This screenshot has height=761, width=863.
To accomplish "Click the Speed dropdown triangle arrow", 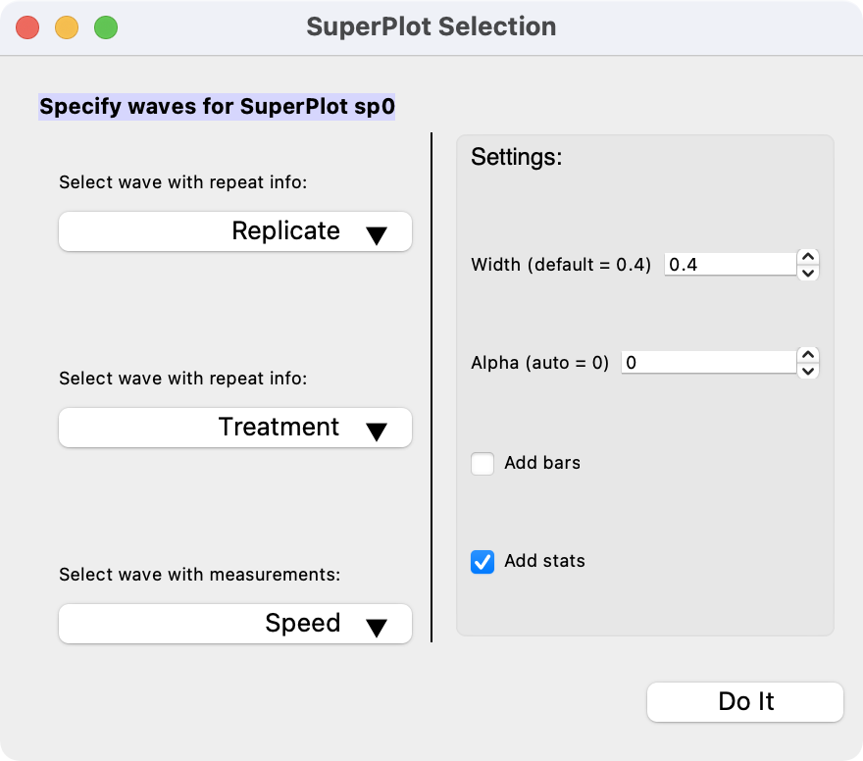I will tap(377, 628).
